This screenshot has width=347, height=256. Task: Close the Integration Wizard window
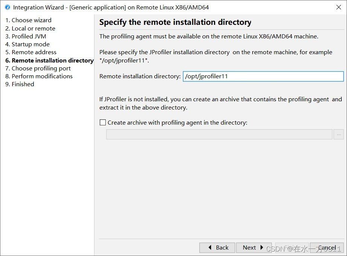point(339,7)
